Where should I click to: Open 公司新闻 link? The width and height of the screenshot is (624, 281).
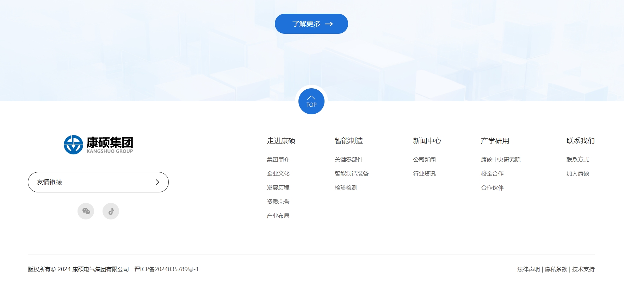(424, 160)
